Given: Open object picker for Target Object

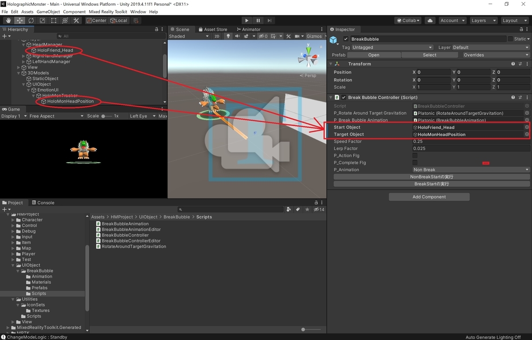Looking at the screenshot, I should click(x=527, y=134).
